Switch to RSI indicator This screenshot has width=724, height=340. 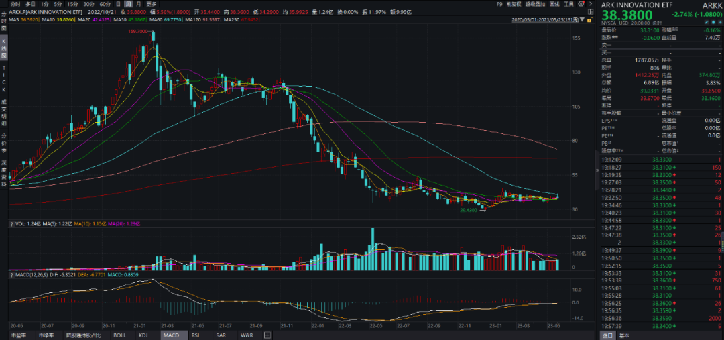click(x=196, y=335)
